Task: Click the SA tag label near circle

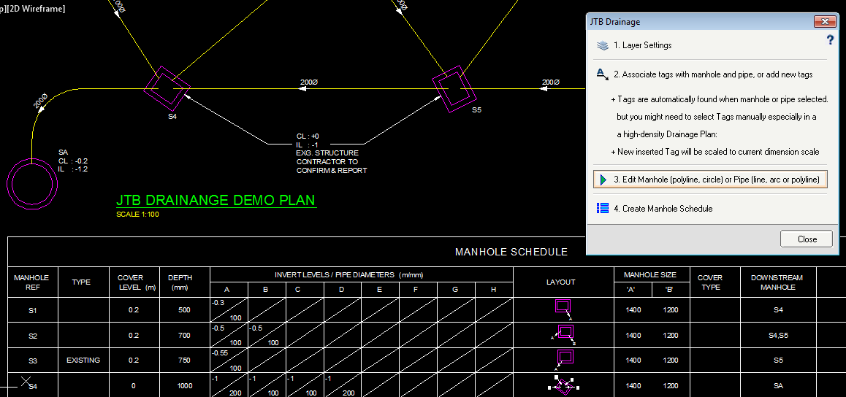Action: (63, 153)
